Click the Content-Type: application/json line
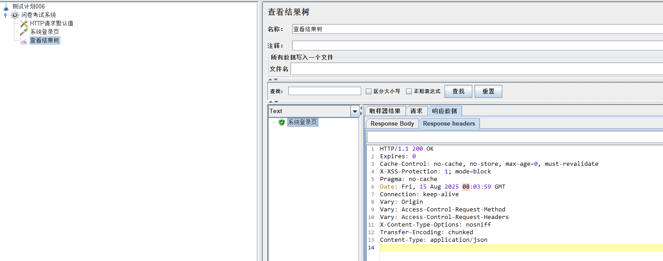The width and height of the screenshot is (663, 261). pos(433,240)
